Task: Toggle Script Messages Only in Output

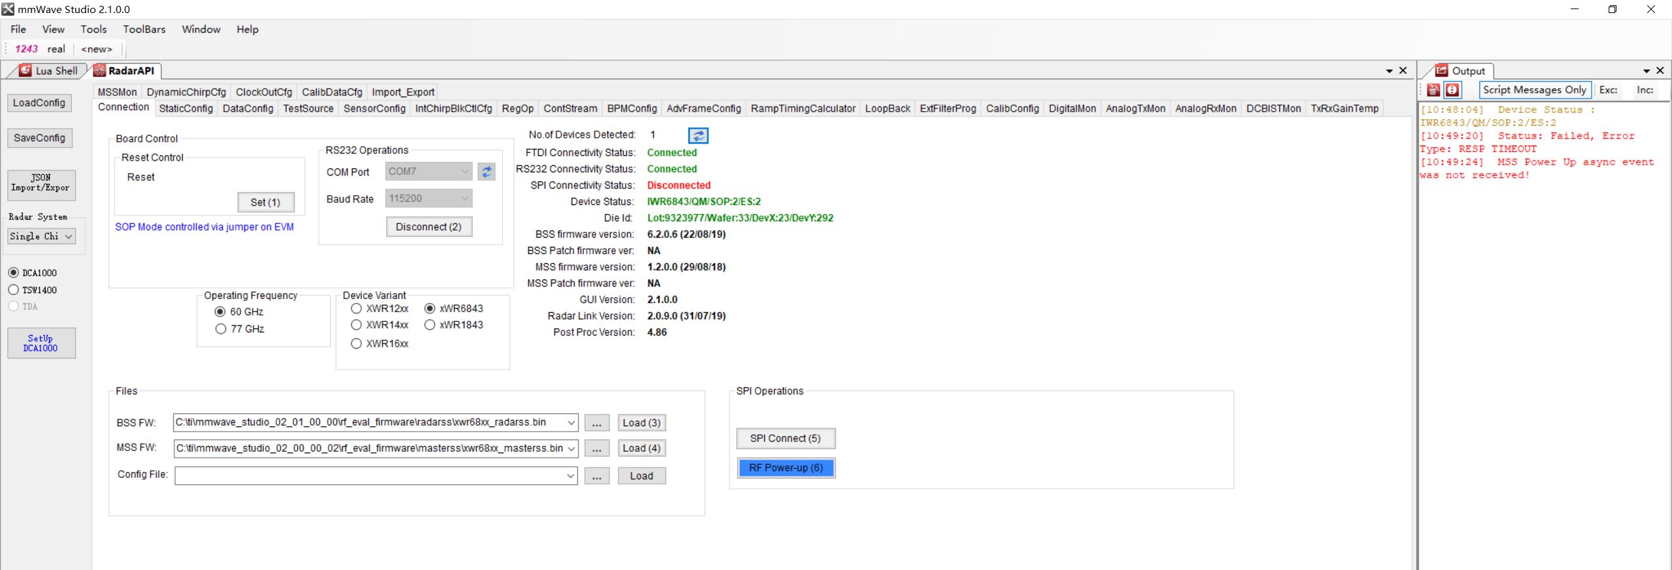Action: (x=1534, y=90)
